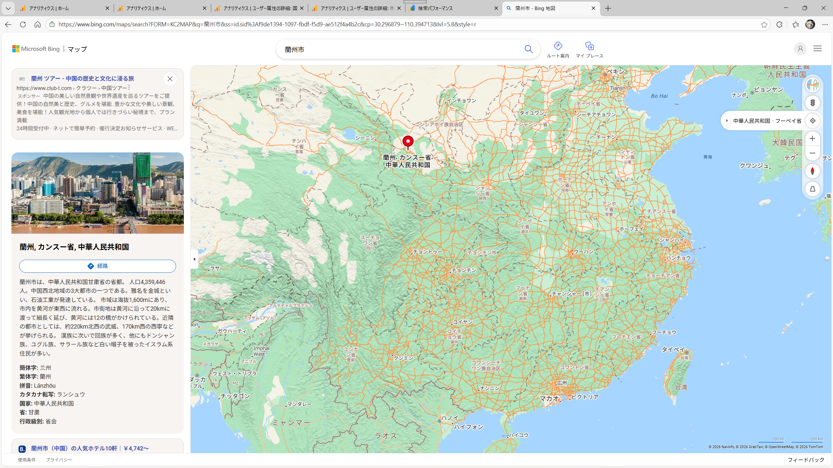
Task: Zoom in with the plus button
Action: tap(813, 139)
